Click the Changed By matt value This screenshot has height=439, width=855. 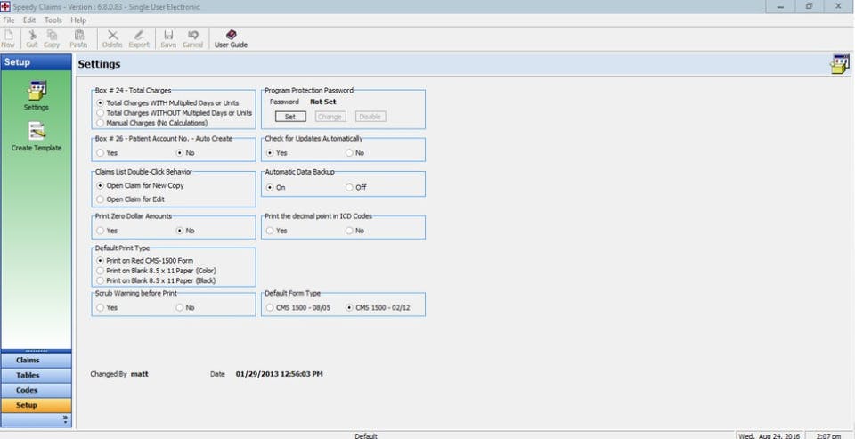pyautogui.click(x=140, y=374)
